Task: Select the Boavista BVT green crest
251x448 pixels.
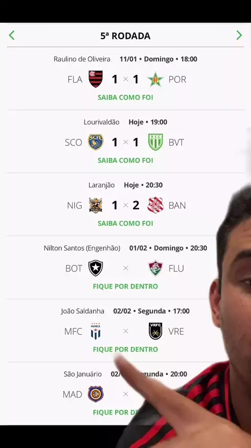Action: [x=155, y=142]
